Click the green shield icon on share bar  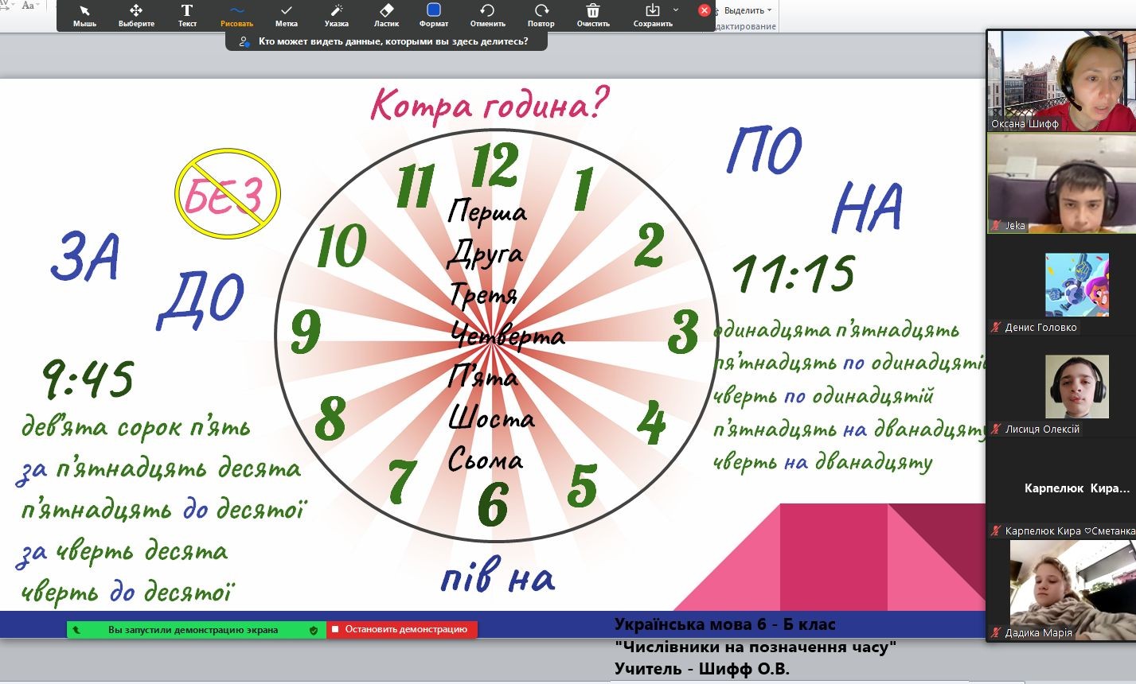(x=314, y=630)
